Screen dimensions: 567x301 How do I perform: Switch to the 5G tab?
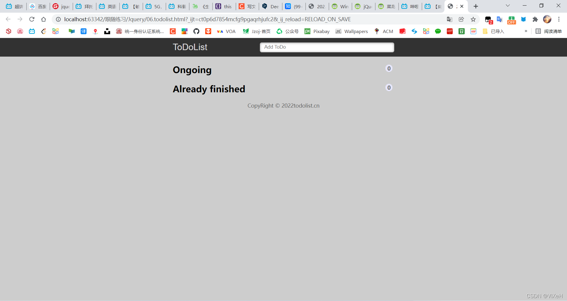(x=154, y=6)
